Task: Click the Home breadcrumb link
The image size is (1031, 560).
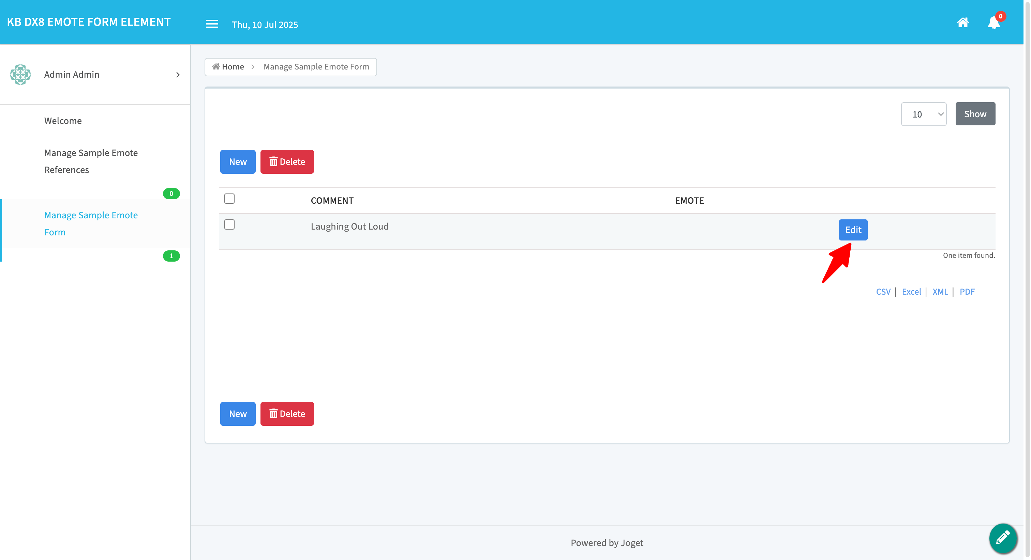Action: [228, 67]
